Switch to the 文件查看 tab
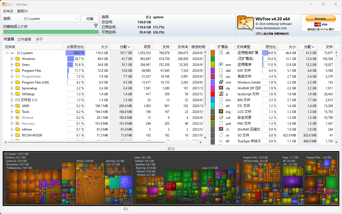This screenshot has height=214, width=342. (x=24, y=39)
